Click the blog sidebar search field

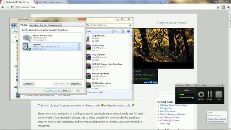pyautogui.click(x=166, y=95)
